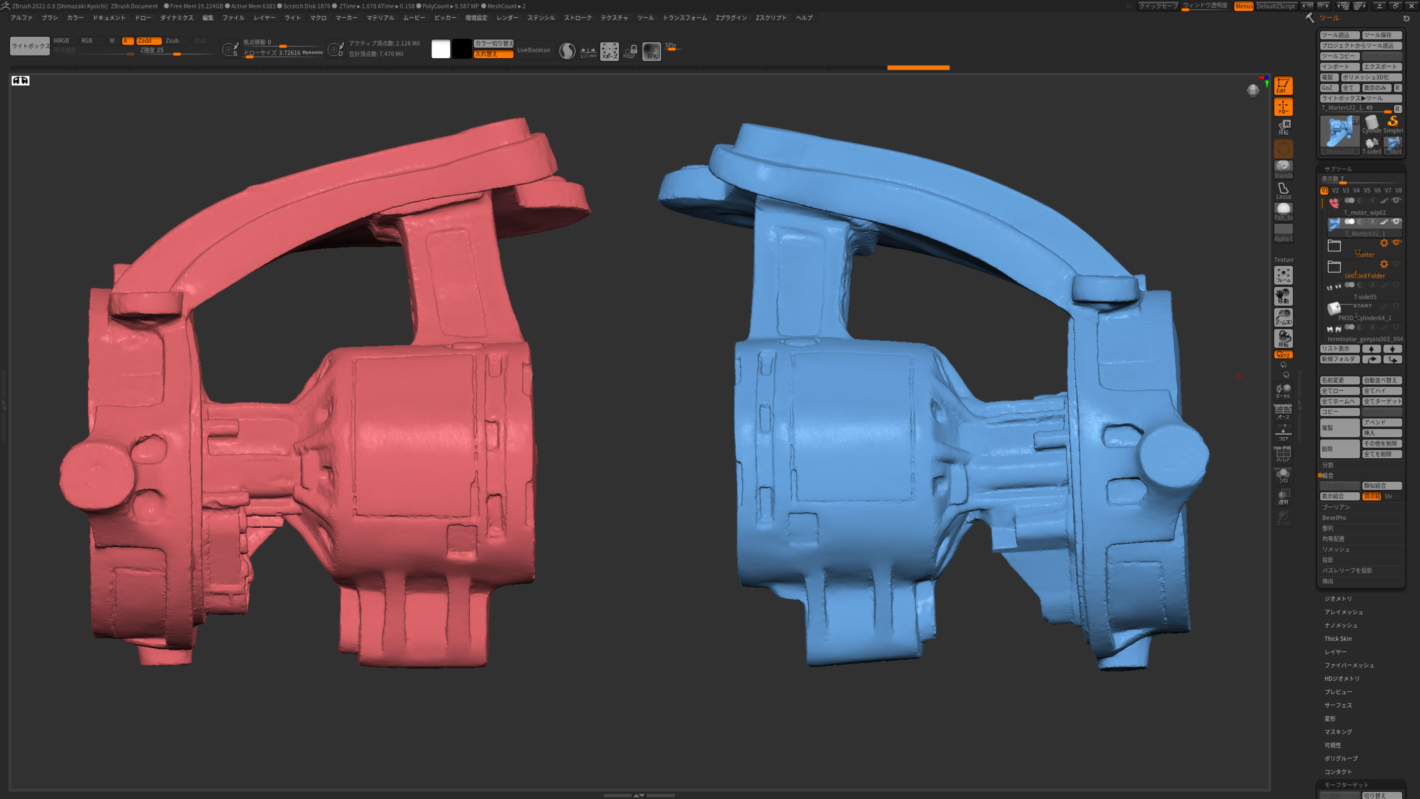Toggle Local symmetry icon
Screen dimensions: 1420x799
[x=1283, y=391]
